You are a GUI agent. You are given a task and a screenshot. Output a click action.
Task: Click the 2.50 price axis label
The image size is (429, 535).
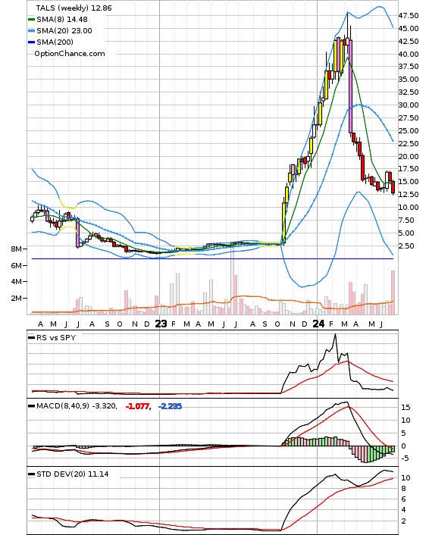click(406, 246)
